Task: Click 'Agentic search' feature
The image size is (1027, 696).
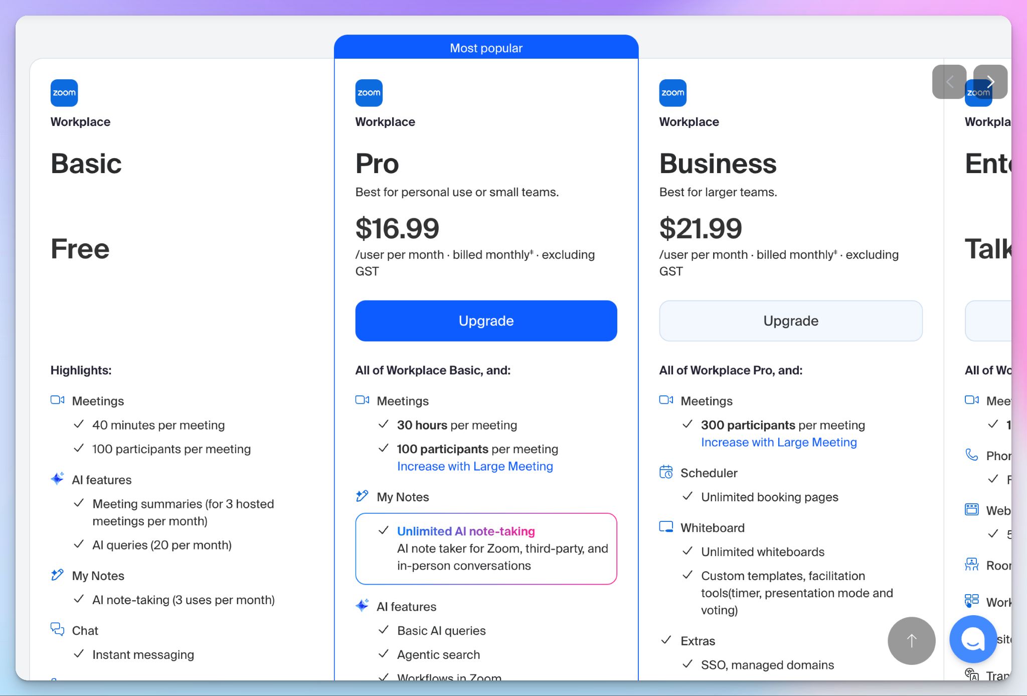Action: point(438,654)
